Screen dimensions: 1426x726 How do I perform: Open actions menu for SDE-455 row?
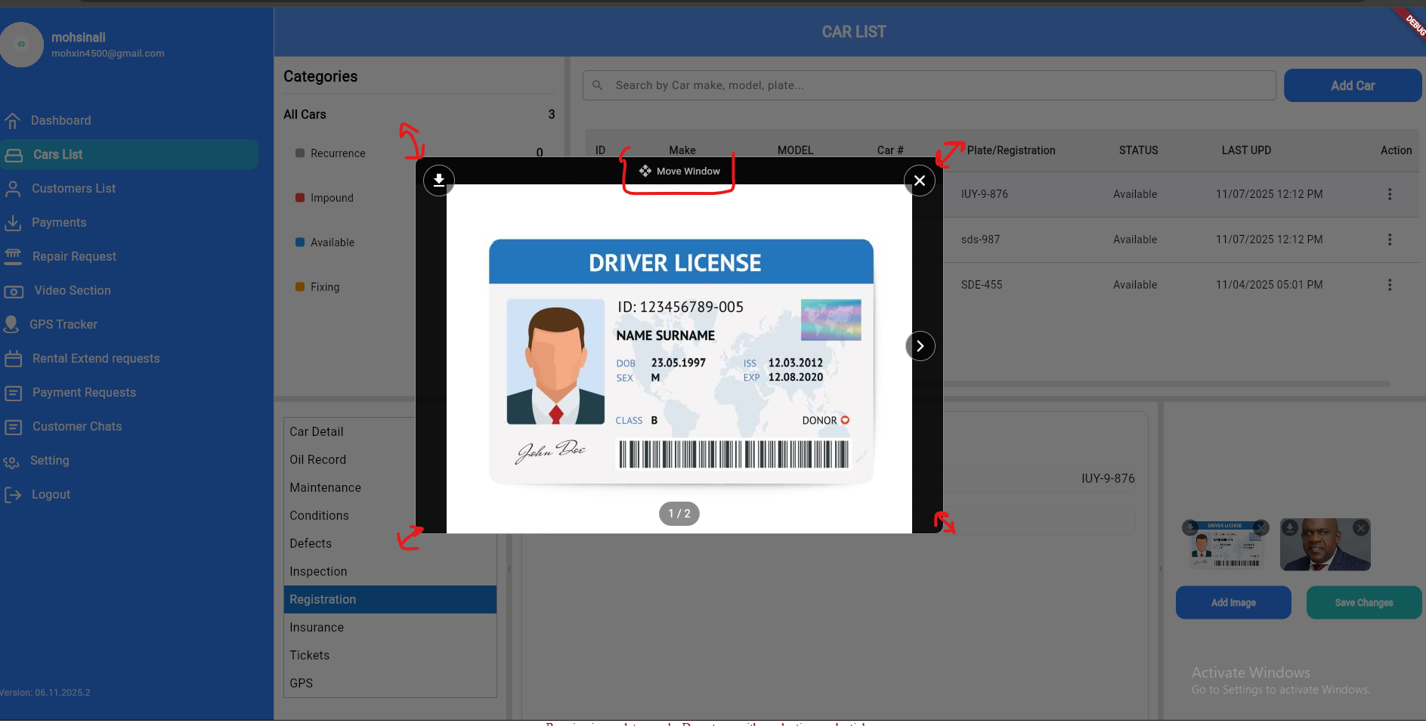point(1389,285)
